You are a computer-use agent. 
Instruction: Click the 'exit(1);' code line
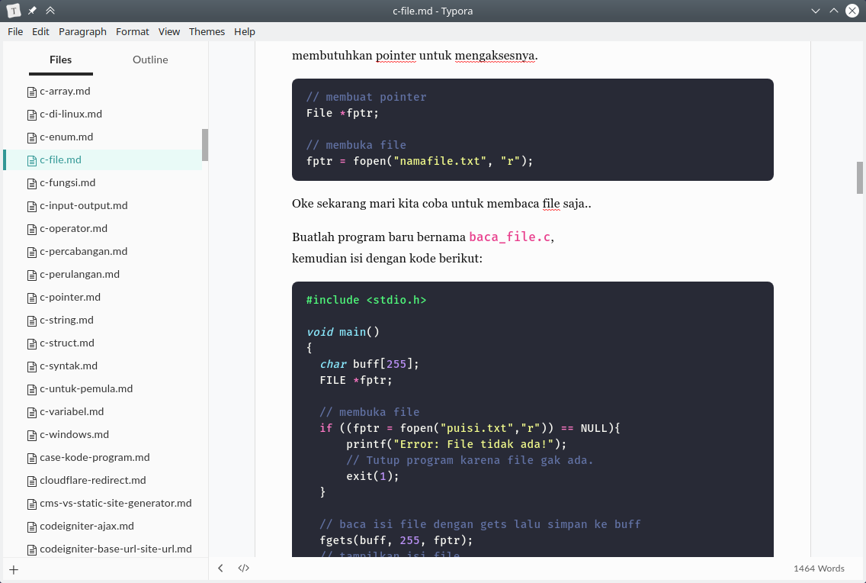click(373, 476)
